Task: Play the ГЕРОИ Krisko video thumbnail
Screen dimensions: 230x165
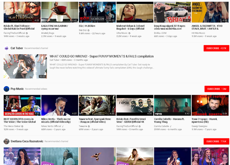Action: point(135,105)
